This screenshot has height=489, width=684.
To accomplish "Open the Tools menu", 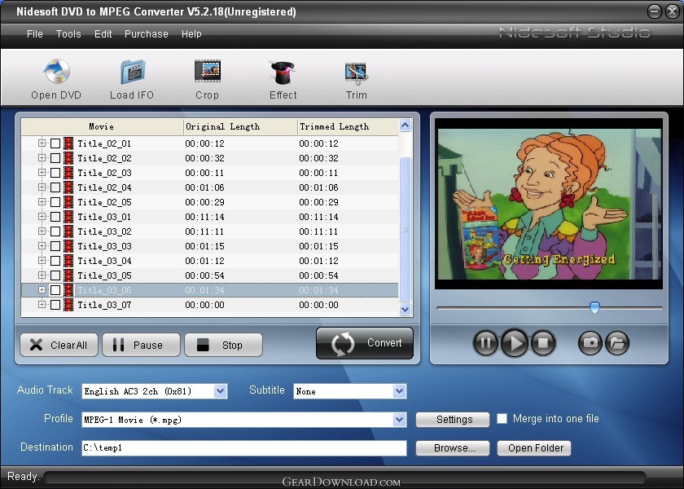I will 68,34.
